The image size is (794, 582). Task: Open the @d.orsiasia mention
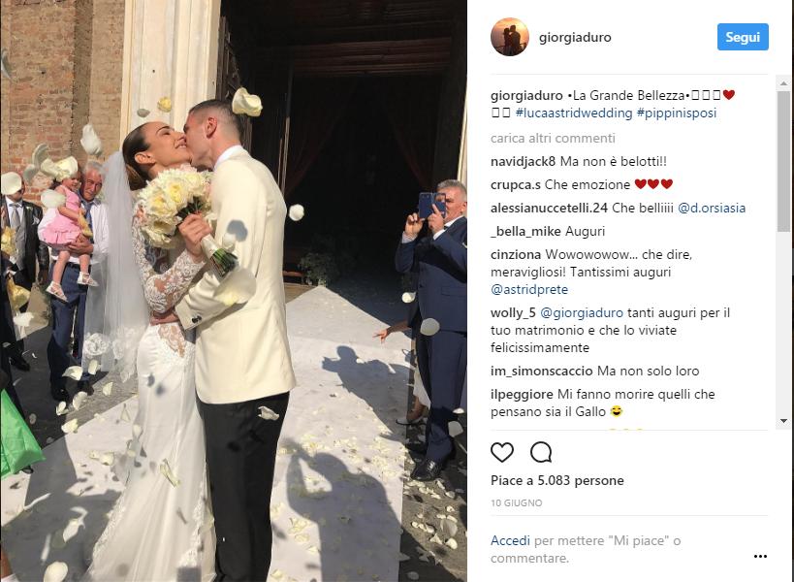[x=712, y=208]
